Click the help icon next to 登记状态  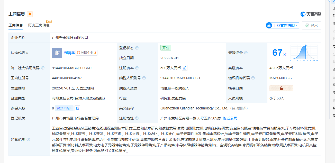click(137, 48)
